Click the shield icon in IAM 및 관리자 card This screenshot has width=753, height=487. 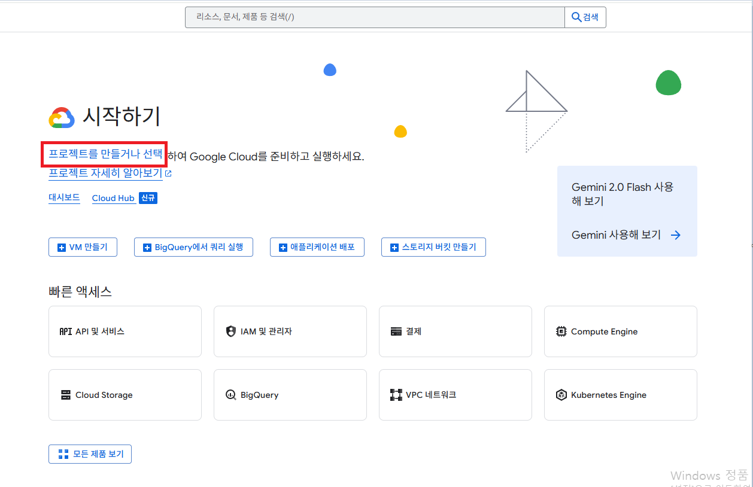pyautogui.click(x=231, y=331)
